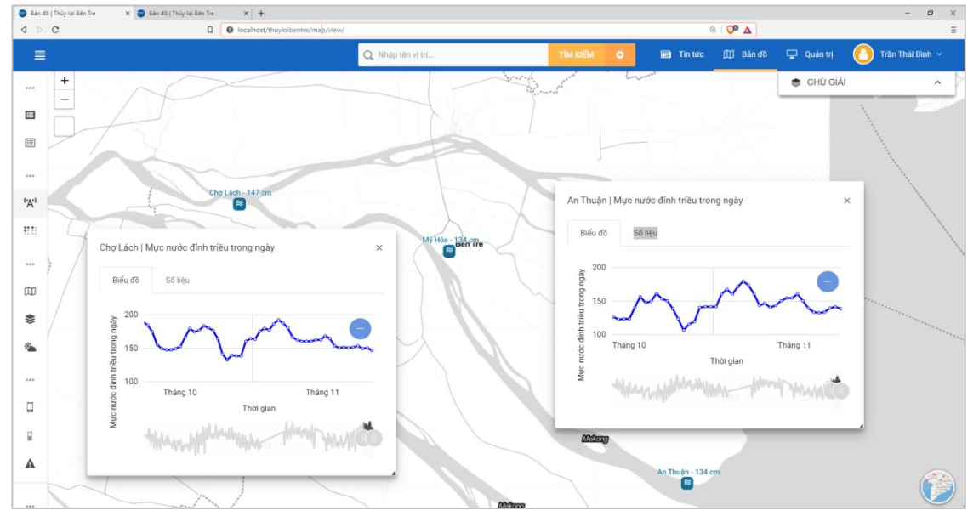Click the Chợ Lách station marker
The image size is (979, 522).
240,204
